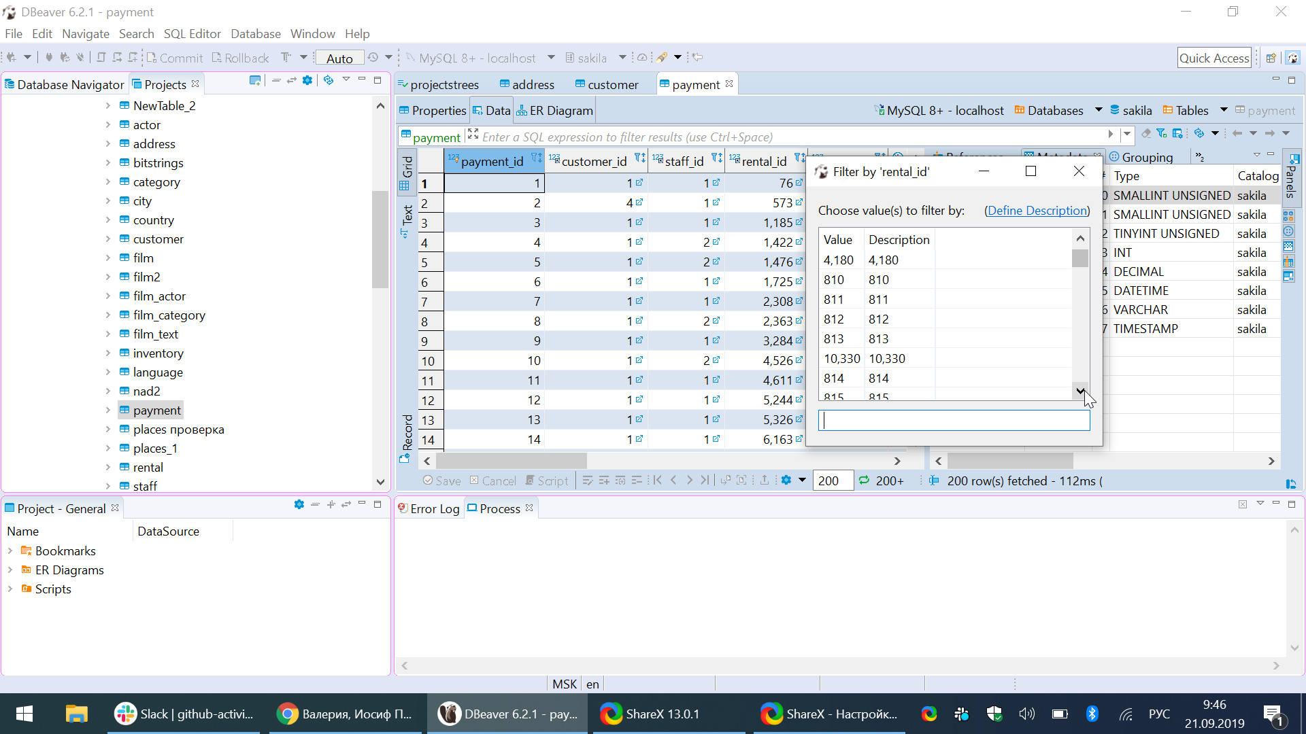
Task: Expand the rental table node
Action: tap(109, 467)
